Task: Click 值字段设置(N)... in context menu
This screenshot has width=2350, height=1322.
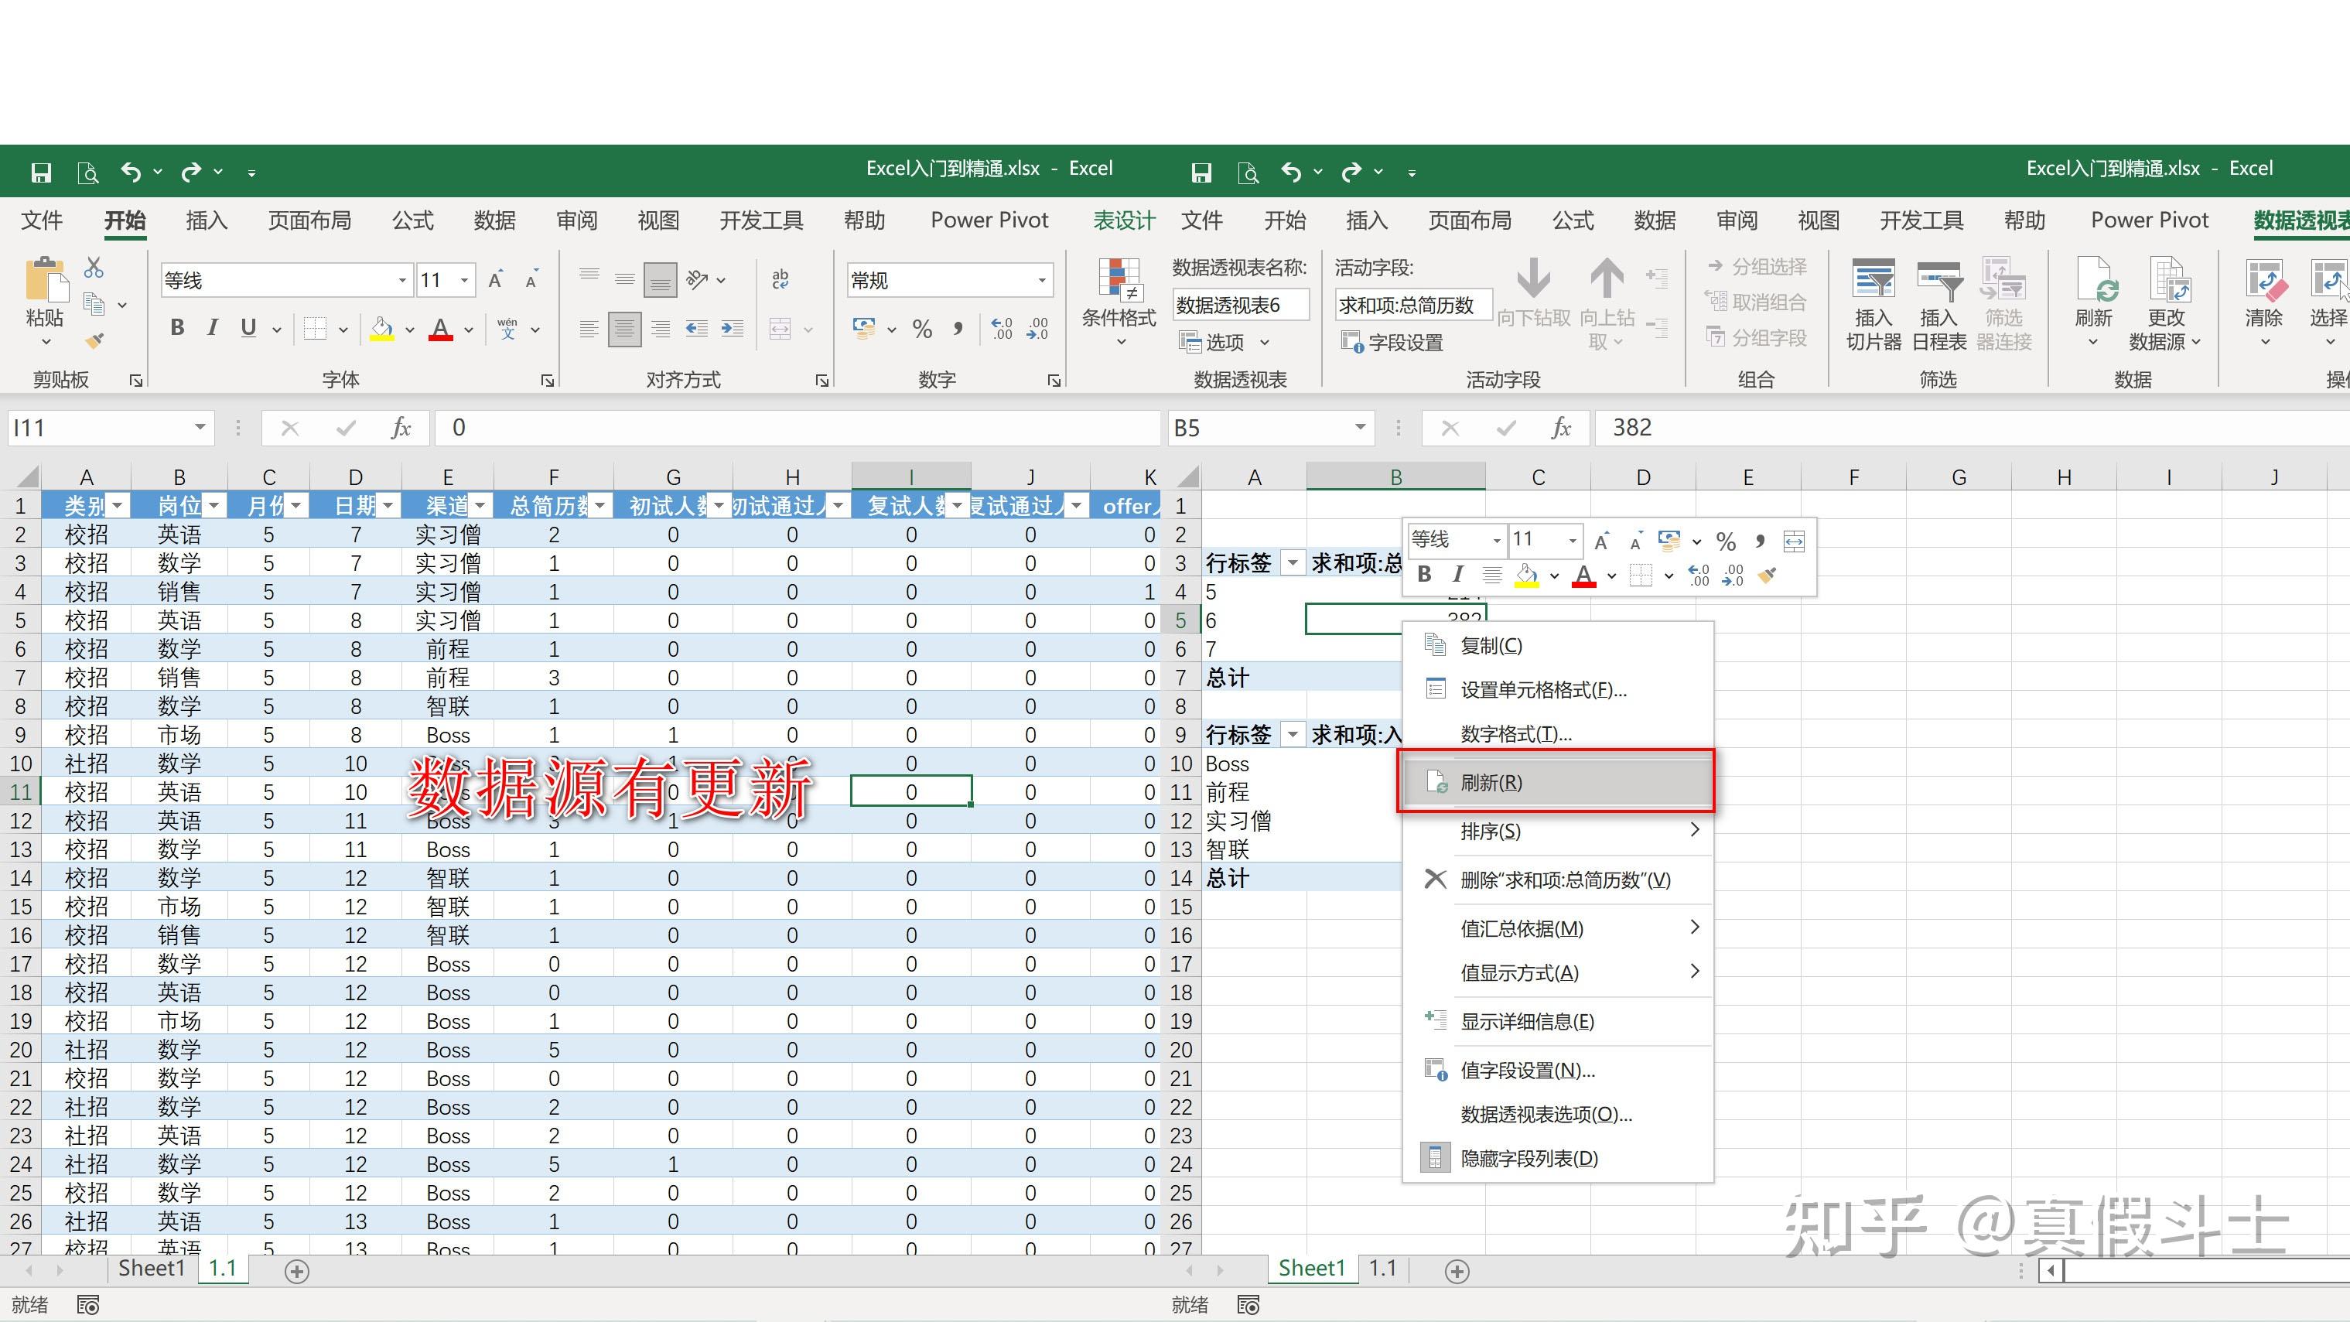Action: (x=1527, y=1070)
